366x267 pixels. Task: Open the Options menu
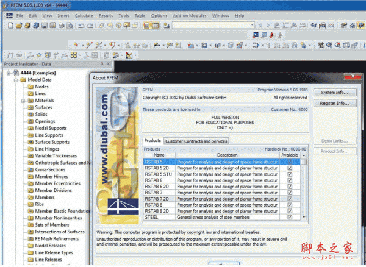159,16
